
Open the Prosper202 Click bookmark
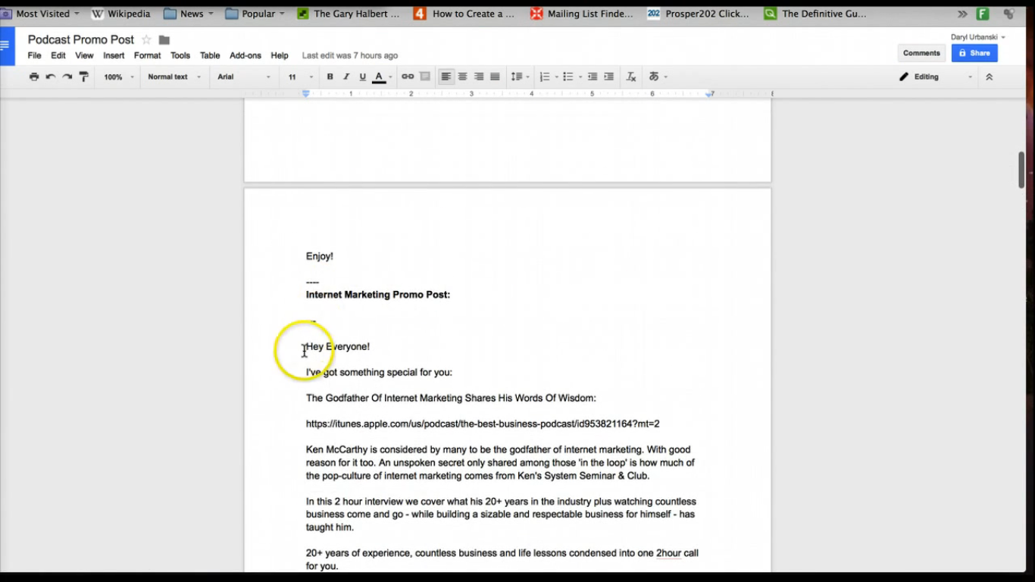point(699,14)
